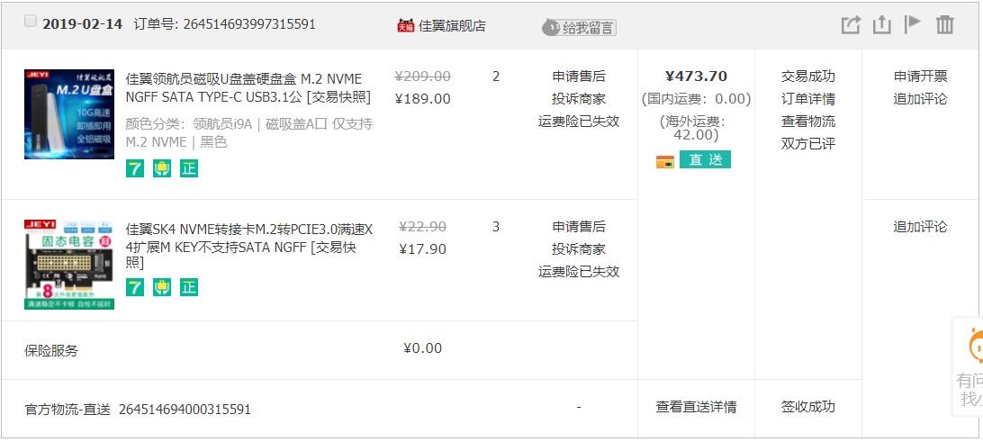This screenshot has width=983, height=442.
Task: Open the M.2 U盘盒 product thumbnail
Action: point(69,114)
